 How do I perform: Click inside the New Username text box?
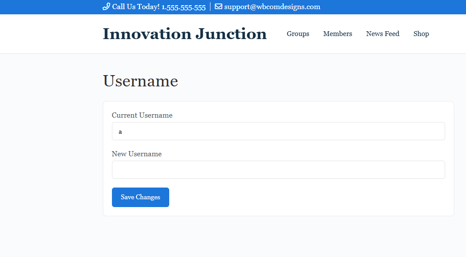point(278,170)
